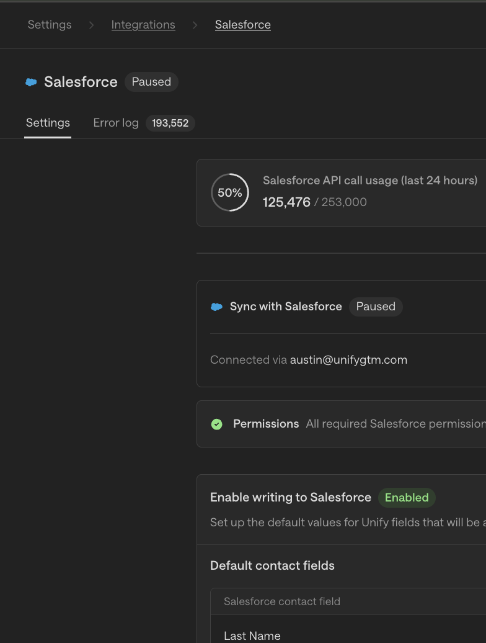Click the 125,476 API calls value
The height and width of the screenshot is (643, 486).
286,202
